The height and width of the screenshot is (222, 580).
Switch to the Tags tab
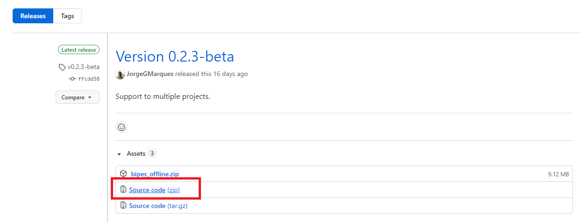[x=67, y=16]
